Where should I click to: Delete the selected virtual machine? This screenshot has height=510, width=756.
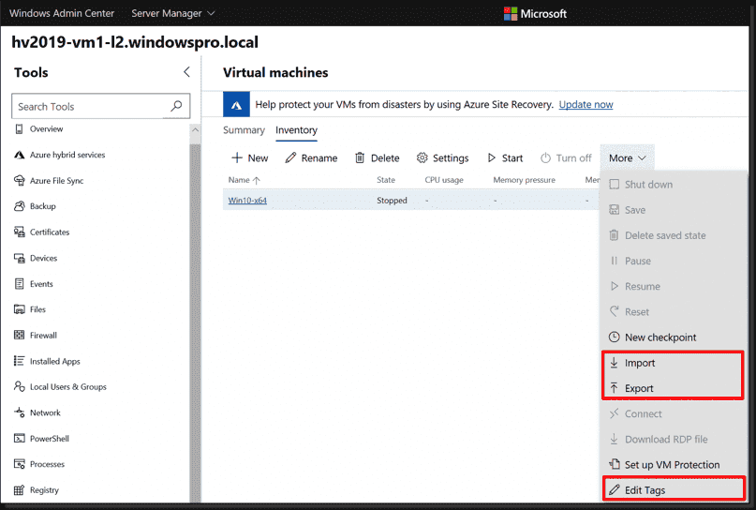pos(377,157)
